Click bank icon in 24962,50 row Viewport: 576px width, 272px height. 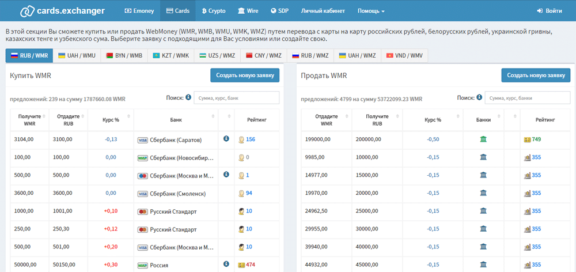click(483, 211)
